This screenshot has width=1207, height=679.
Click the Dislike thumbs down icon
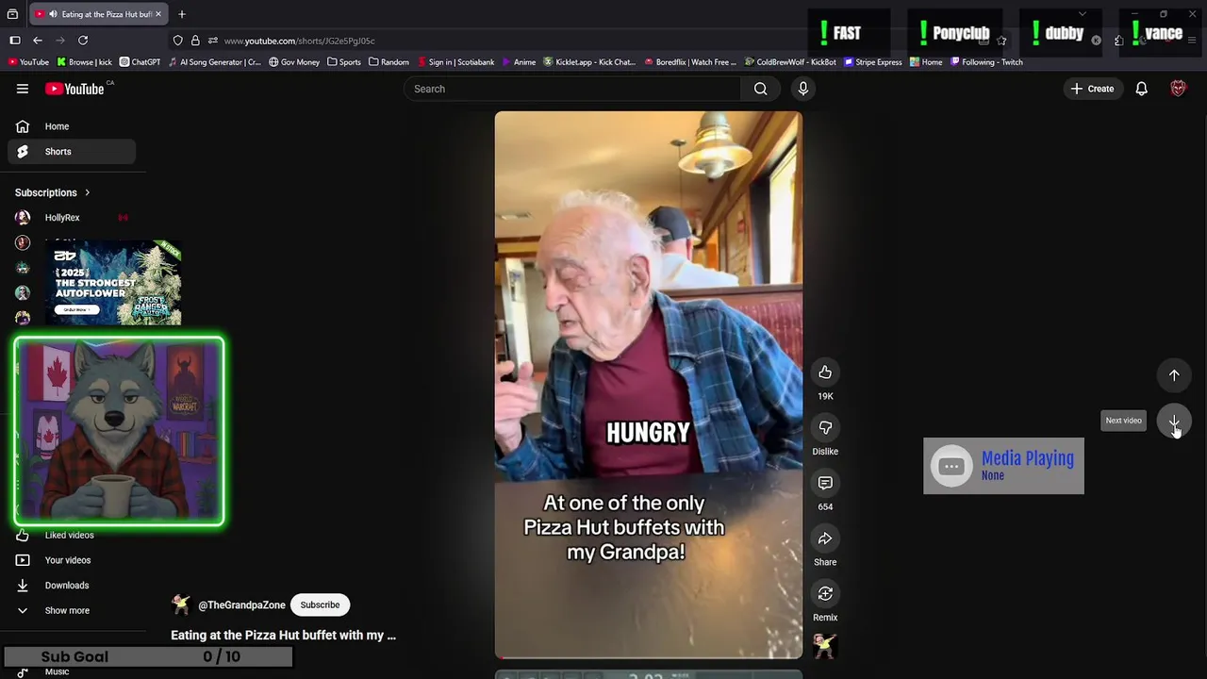(825, 428)
